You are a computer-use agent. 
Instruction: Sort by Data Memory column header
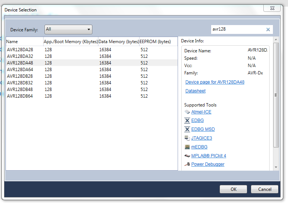pyautogui.click(x=119, y=42)
